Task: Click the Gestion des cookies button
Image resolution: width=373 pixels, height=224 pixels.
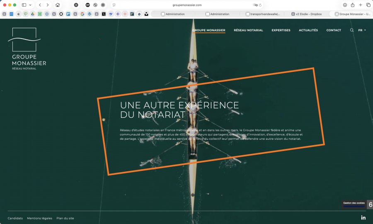Action: (354, 203)
